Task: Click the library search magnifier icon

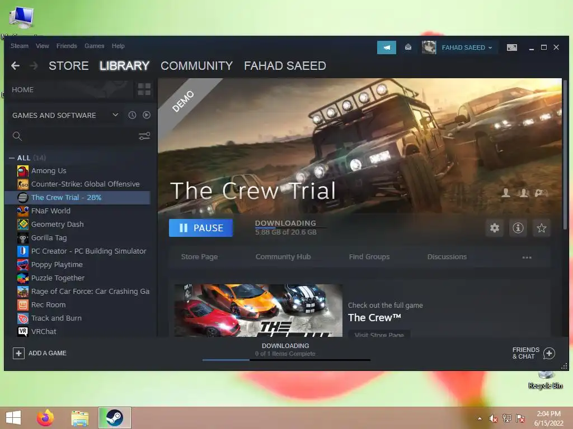Action: pos(17,136)
